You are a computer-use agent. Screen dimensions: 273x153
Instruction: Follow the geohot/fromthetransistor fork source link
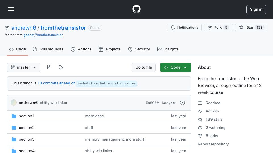click(x=43, y=35)
